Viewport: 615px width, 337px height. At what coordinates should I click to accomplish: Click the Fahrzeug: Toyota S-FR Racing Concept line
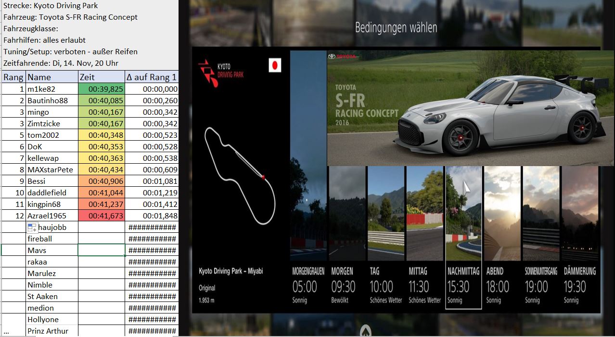point(70,17)
